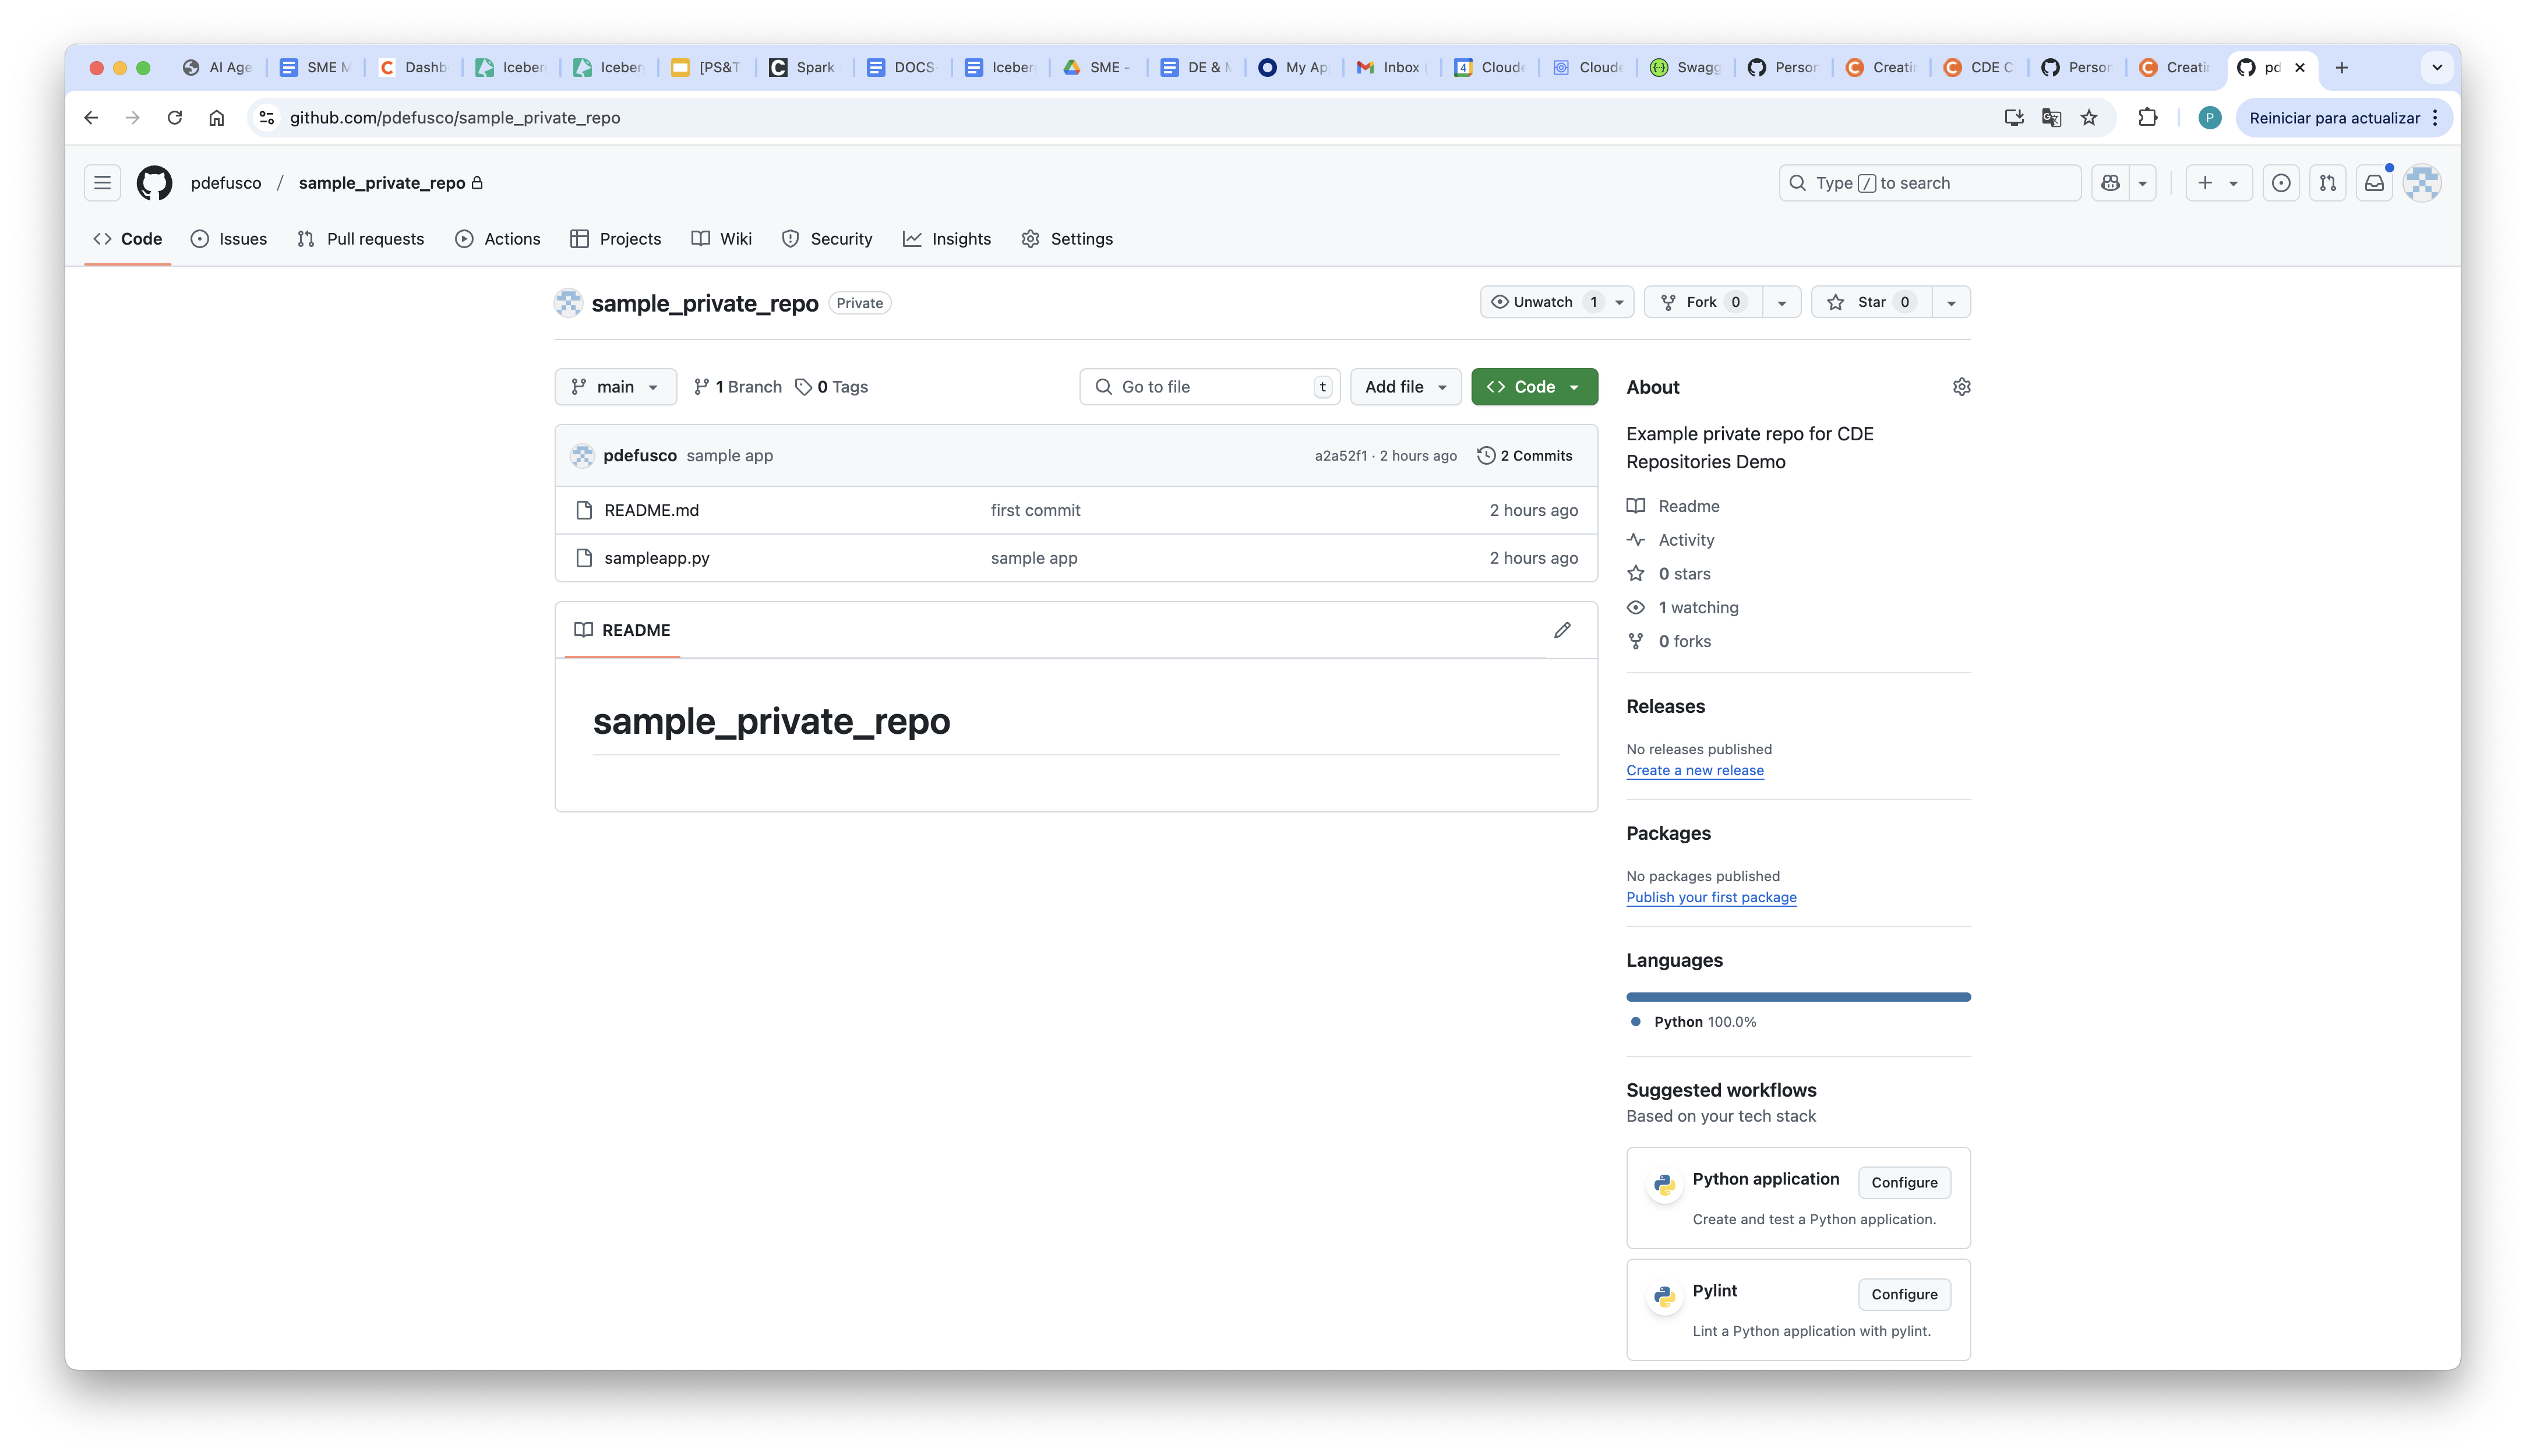Click the Copilot icon in header
Screen dimensions: 2526x1456
pyautogui.click(x=2110, y=183)
